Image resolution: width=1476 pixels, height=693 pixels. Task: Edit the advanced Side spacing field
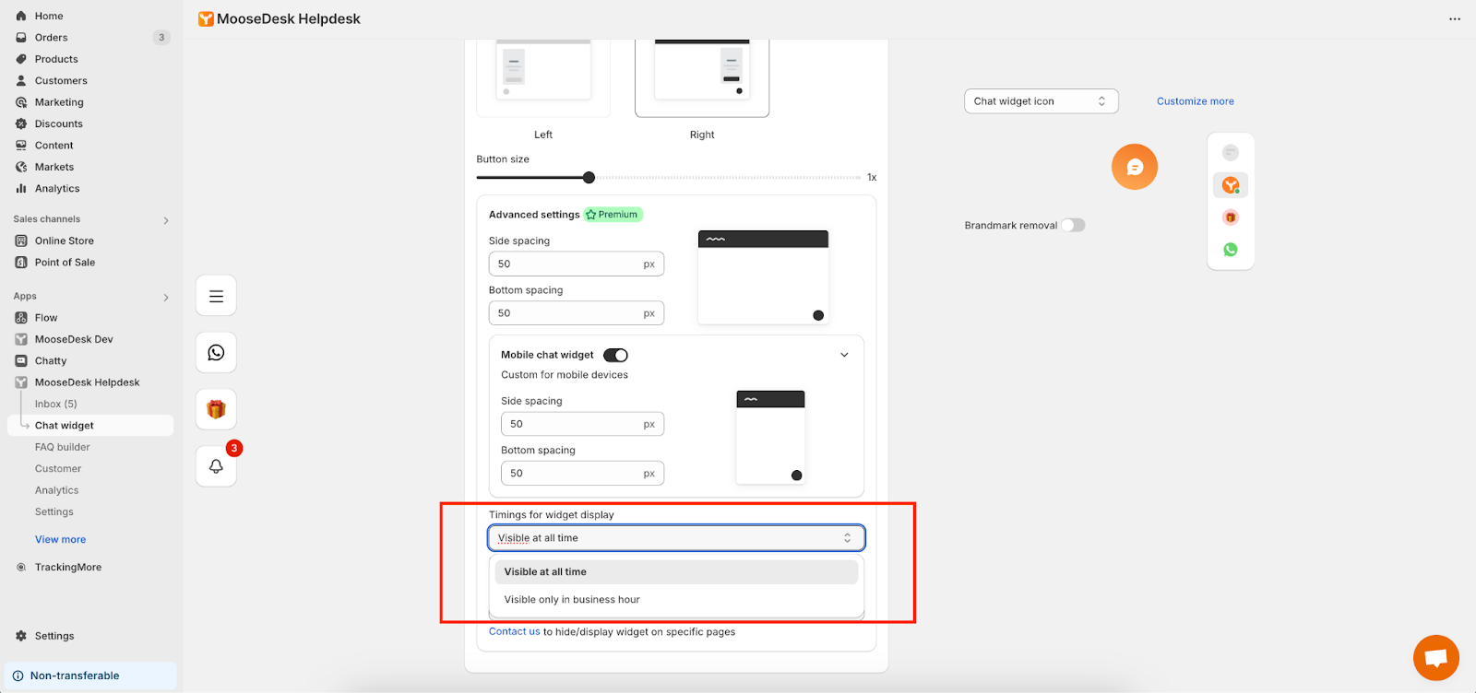tap(577, 264)
